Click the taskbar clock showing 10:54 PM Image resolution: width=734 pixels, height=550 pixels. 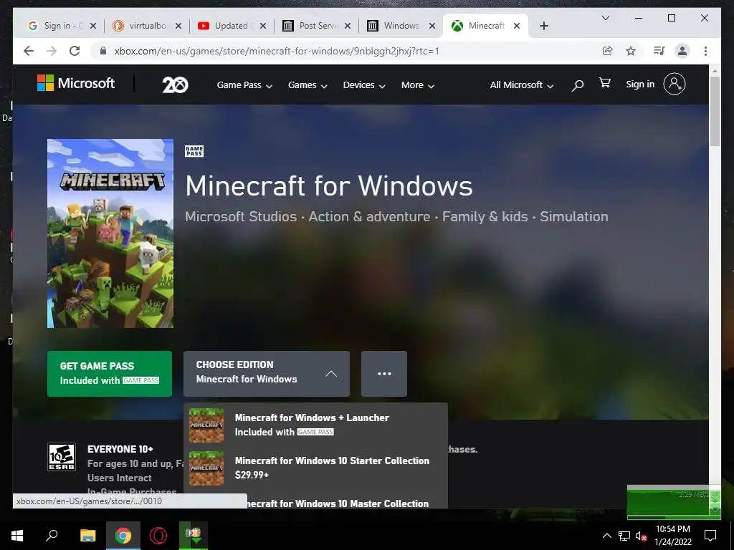point(672,536)
